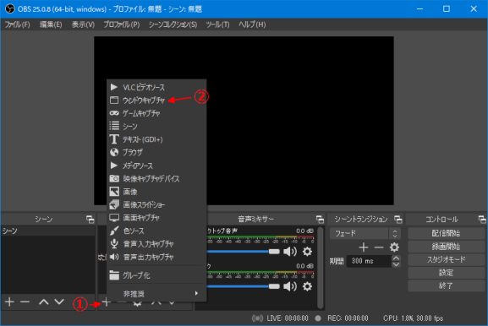
Task: Select ウィンドウキャプチャ in the source menu
Action: click(x=156, y=101)
